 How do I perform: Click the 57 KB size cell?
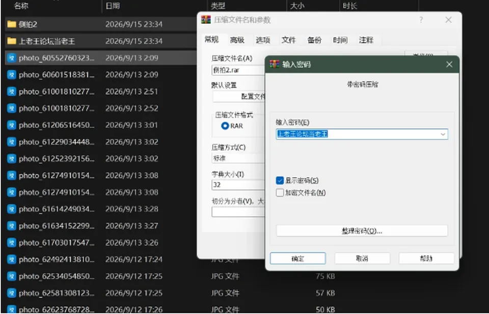[325, 293]
